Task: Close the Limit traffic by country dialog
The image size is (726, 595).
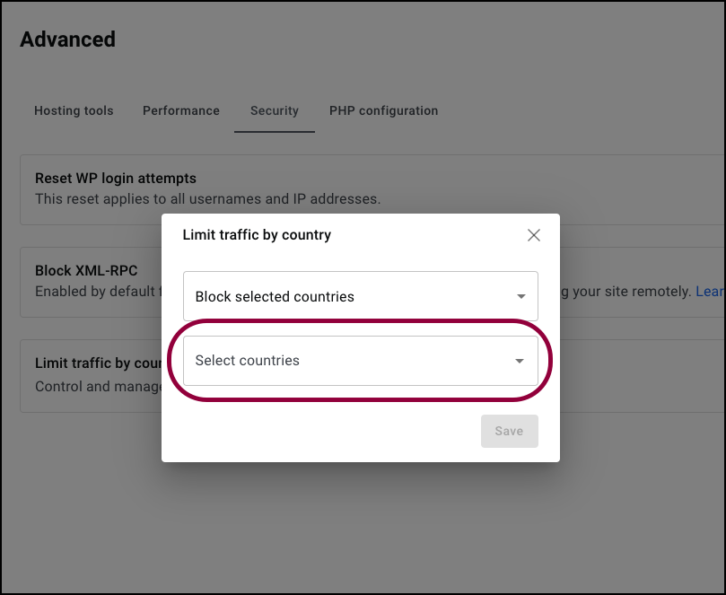Action: (x=533, y=235)
